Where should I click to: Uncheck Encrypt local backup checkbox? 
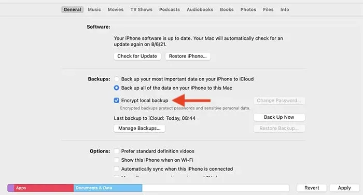pyautogui.click(x=117, y=100)
